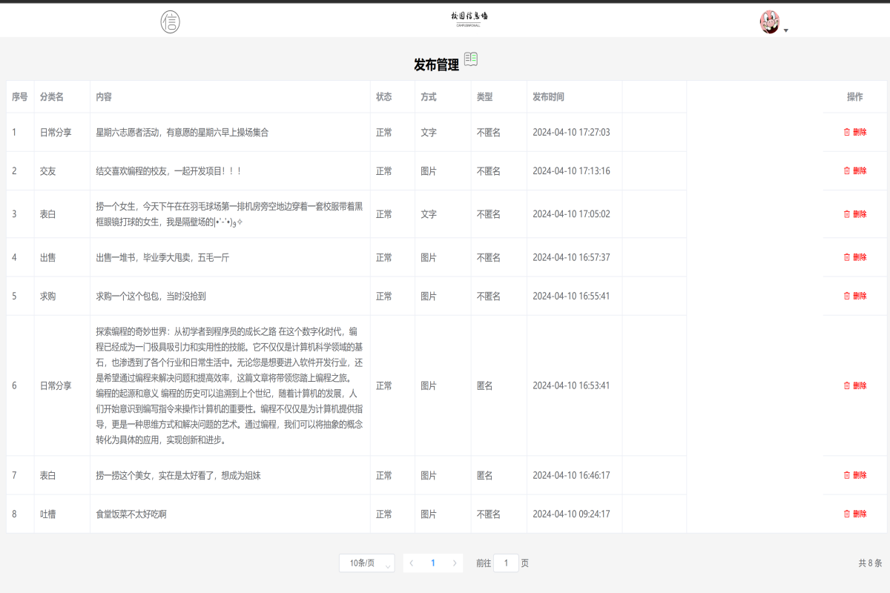890x593 pixels.
Task: Delete row 2 交友 post
Action: point(855,170)
